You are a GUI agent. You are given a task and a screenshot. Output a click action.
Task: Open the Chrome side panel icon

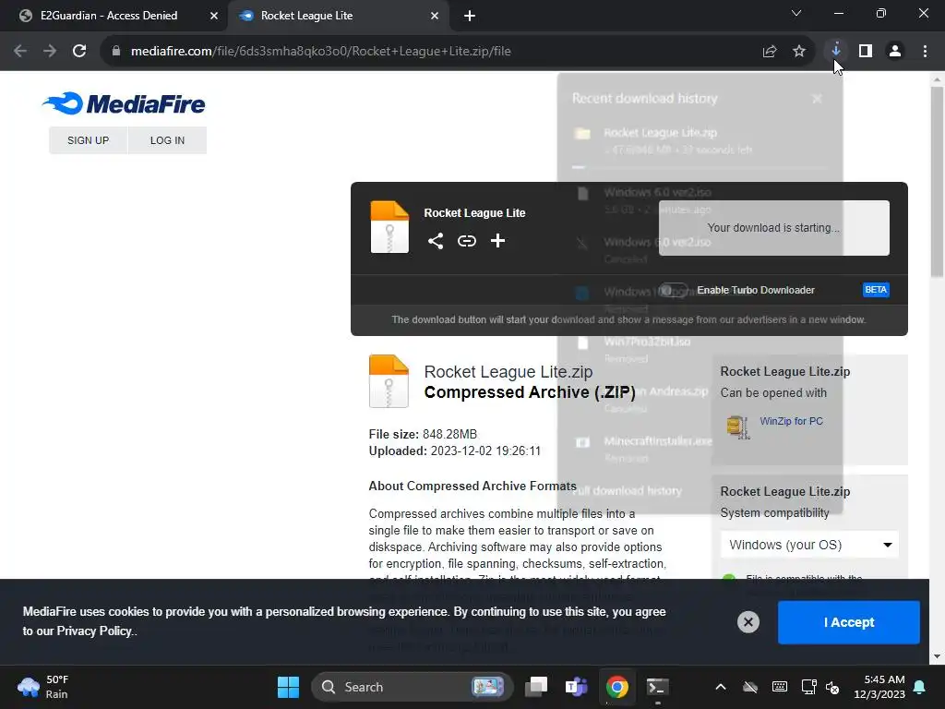pos(865,52)
